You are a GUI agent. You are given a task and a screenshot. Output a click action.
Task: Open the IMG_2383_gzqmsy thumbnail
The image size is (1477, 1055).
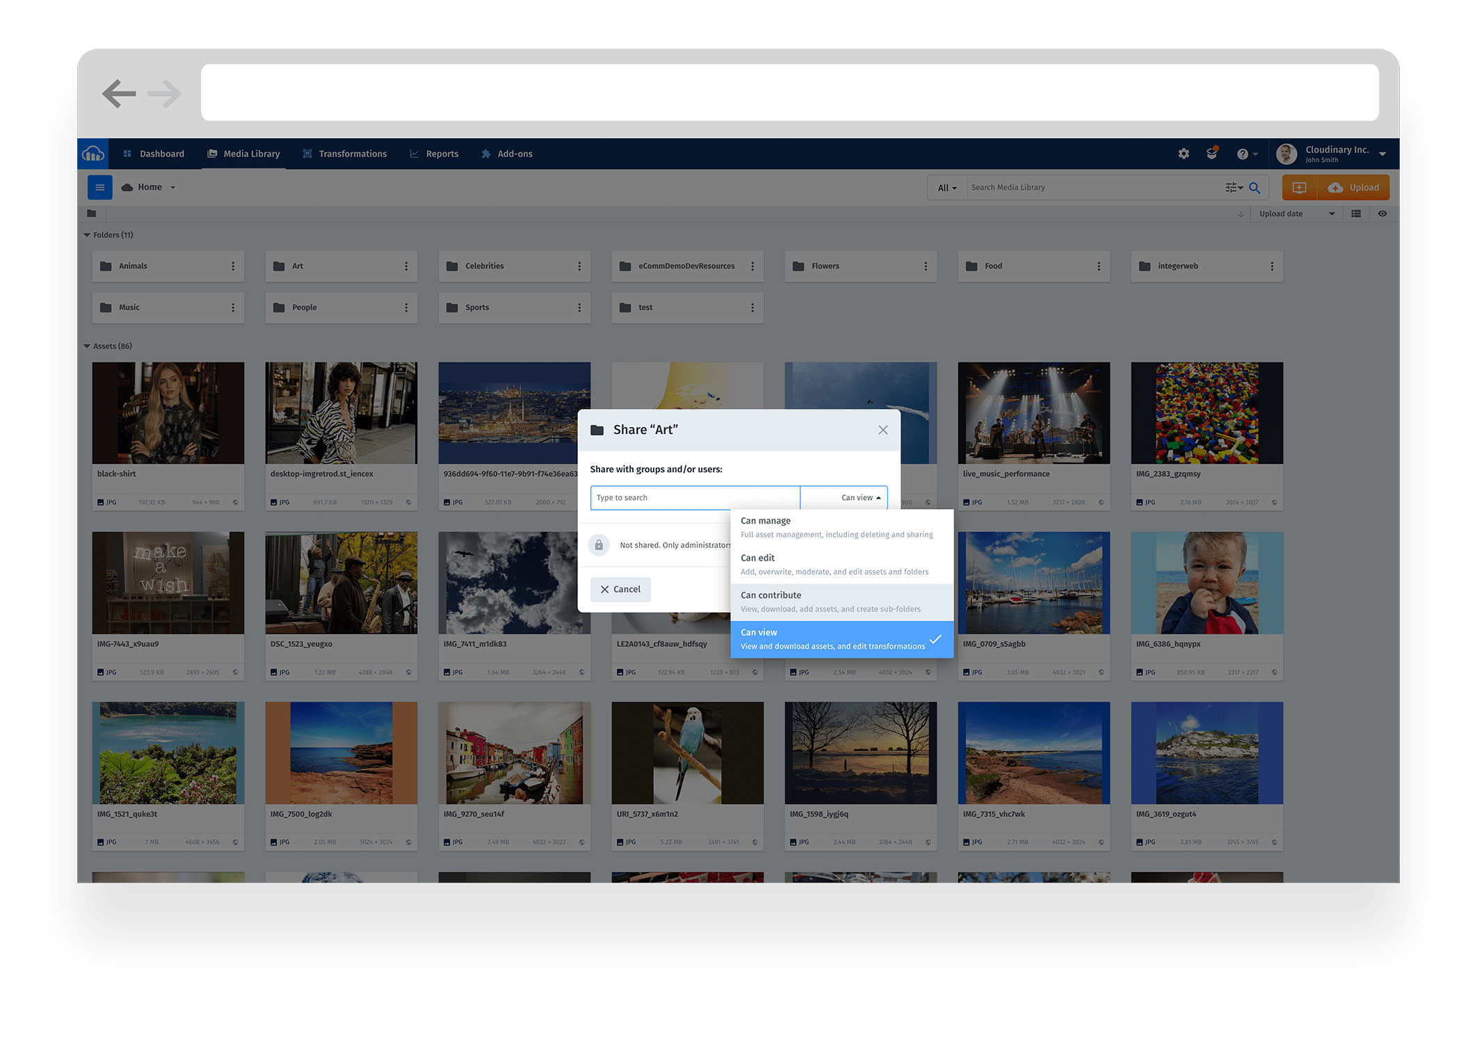[1207, 413]
